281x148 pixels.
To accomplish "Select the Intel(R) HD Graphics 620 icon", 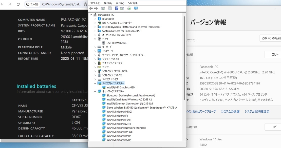I will (x=104, y=87).
